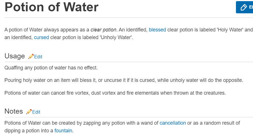Open the 'blessed' link

(x=157, y=30)
